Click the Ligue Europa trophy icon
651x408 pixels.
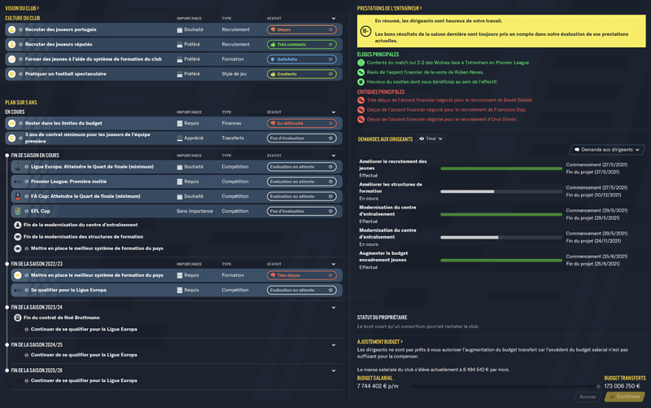[18, 167]
